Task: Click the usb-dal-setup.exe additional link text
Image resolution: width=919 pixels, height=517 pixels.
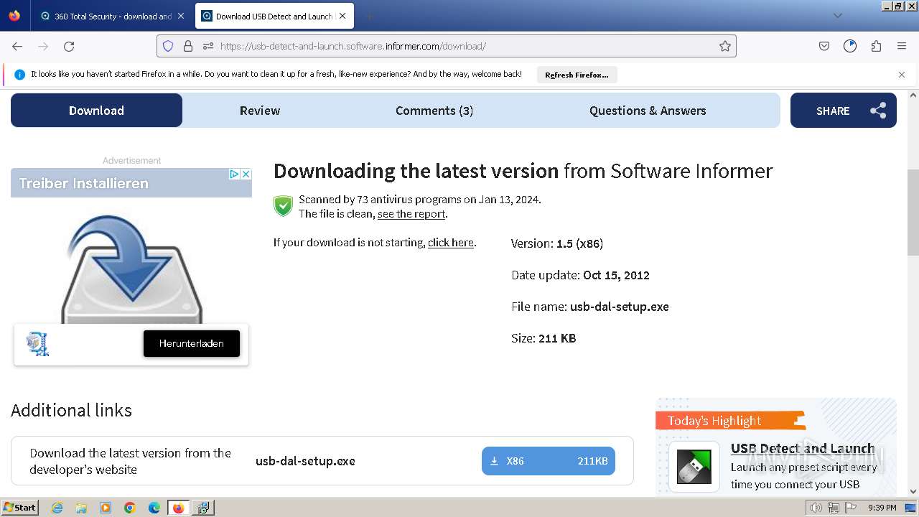Action: [305, 461]
